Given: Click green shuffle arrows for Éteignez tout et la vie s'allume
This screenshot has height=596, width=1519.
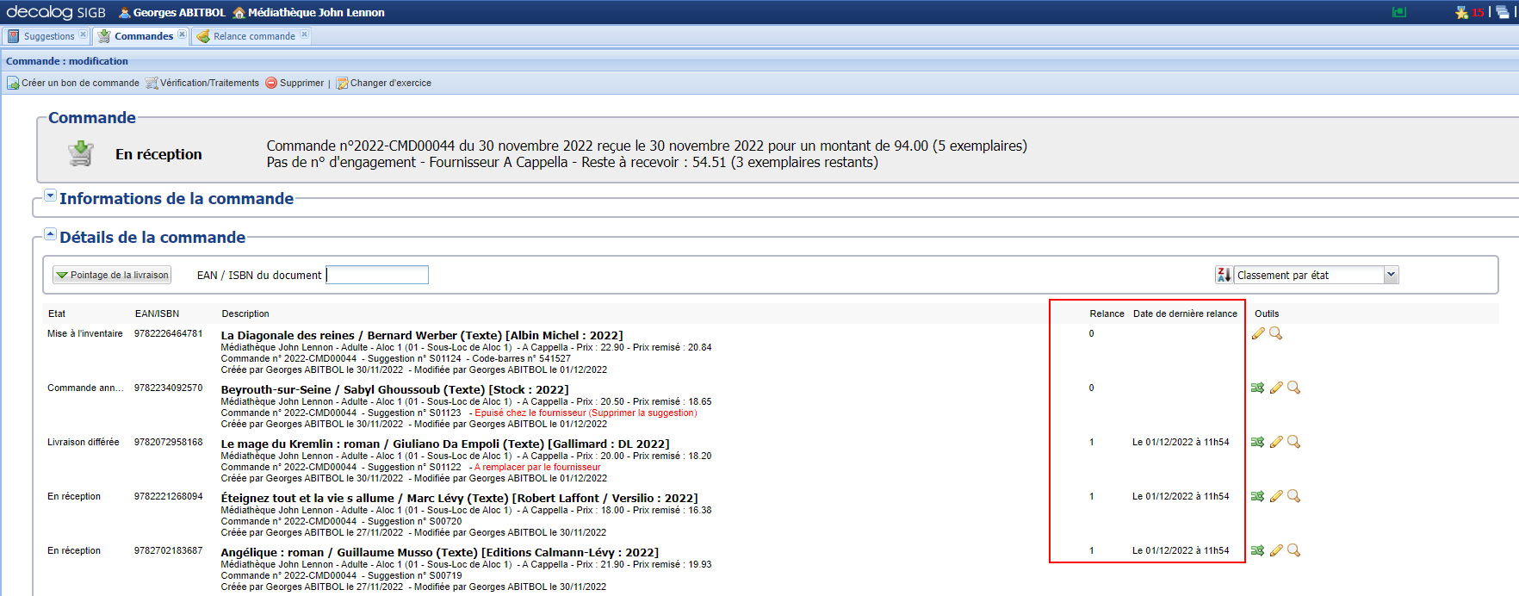Looking at the screenshot, I should pos(1258,496).
